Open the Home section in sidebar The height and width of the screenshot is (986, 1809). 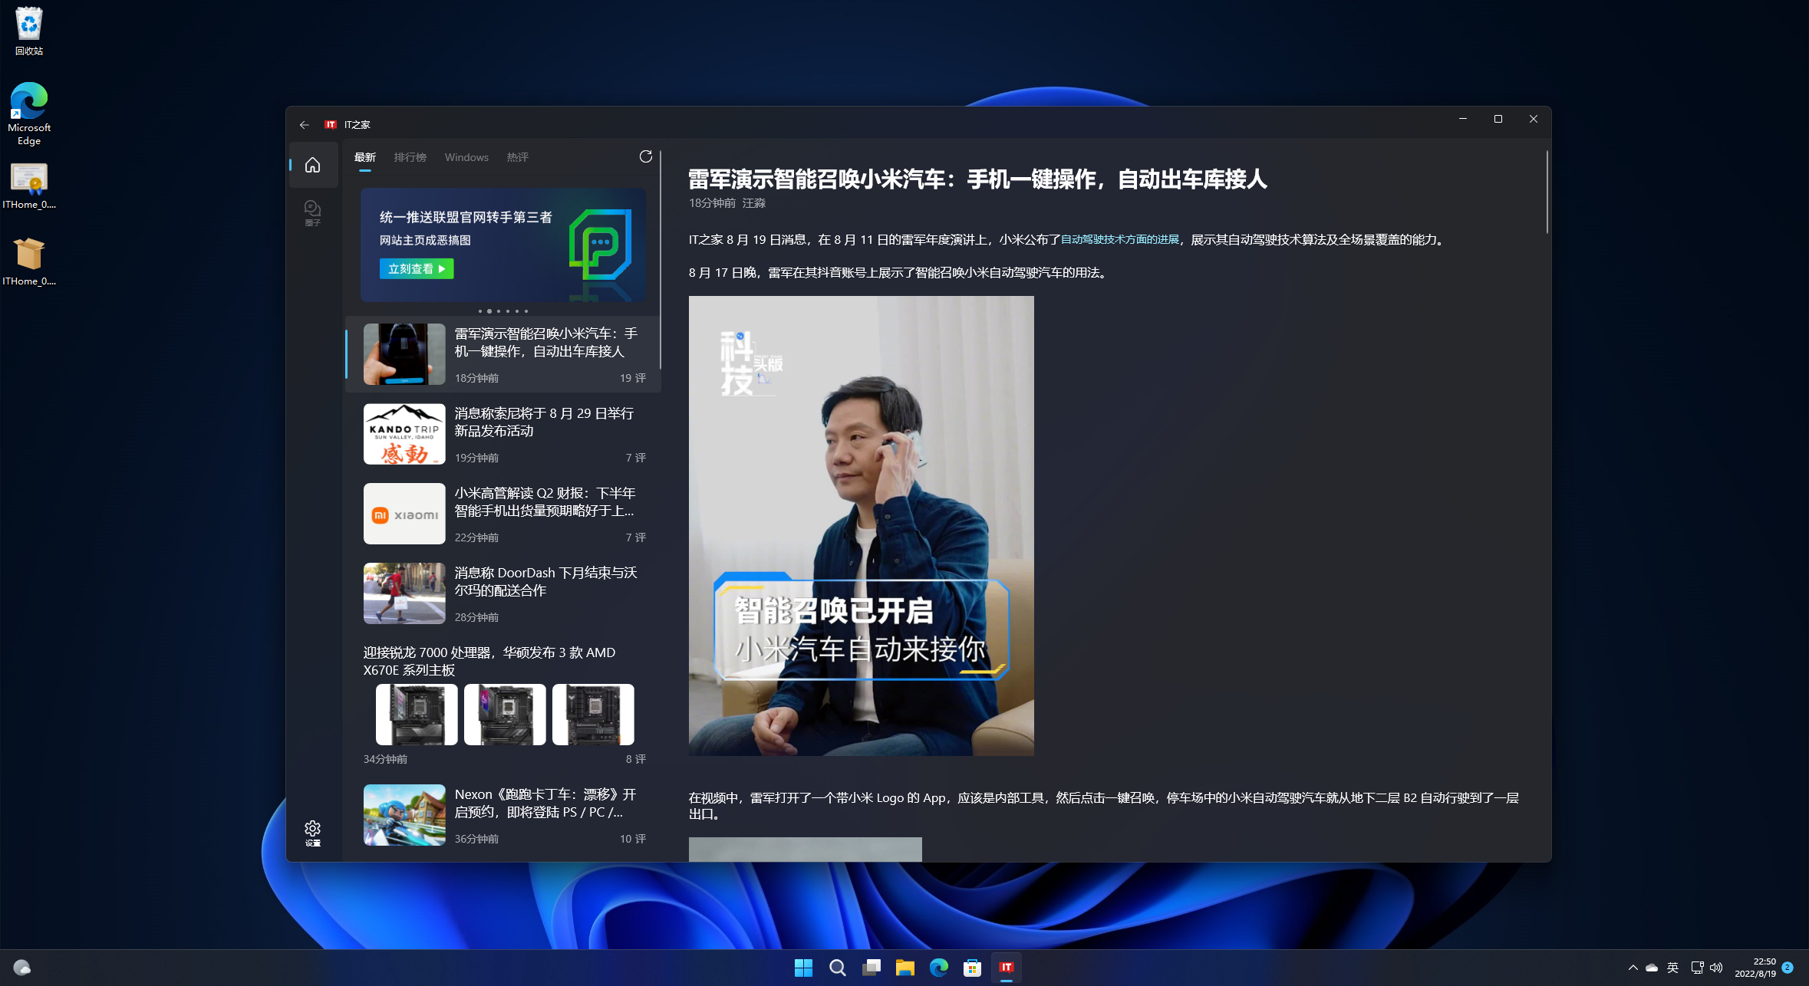pyautogui.click(x=312, y=165)
